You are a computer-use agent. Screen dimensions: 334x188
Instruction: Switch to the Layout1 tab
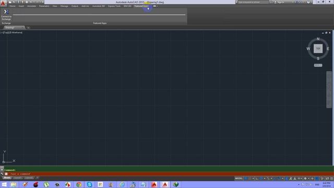tap(17, 178)
